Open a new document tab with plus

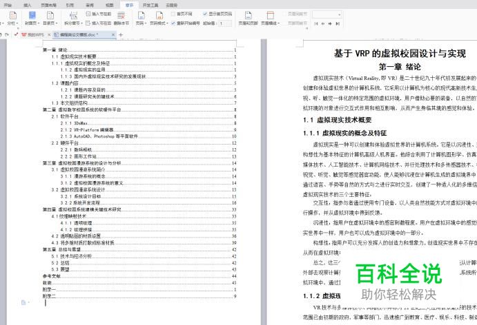[x=121, y=35]
